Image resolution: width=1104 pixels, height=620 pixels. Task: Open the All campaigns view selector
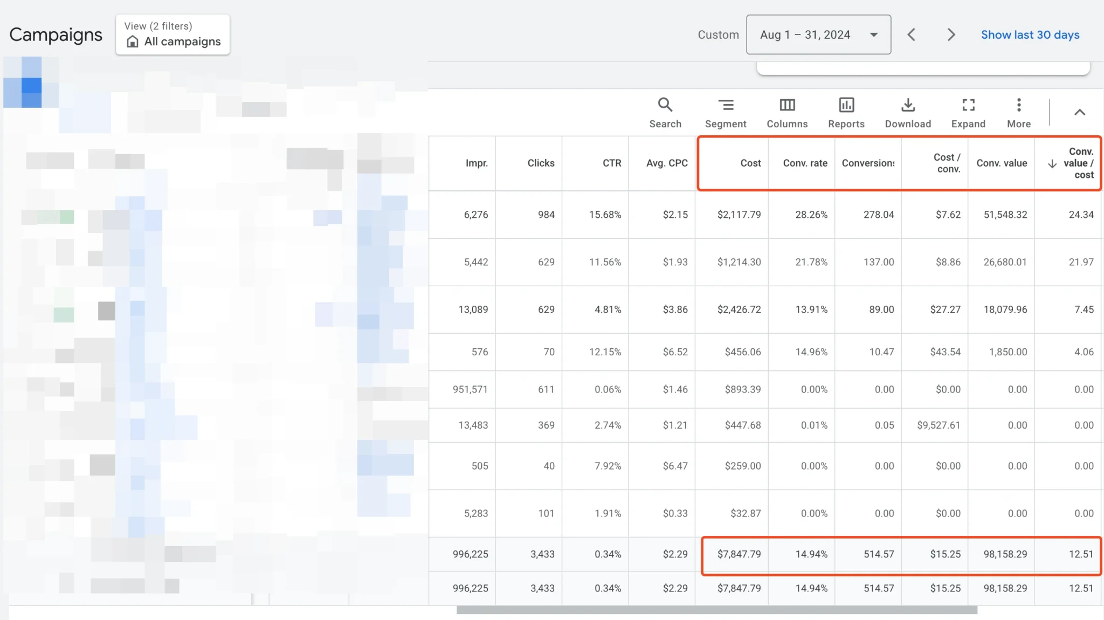172,35
